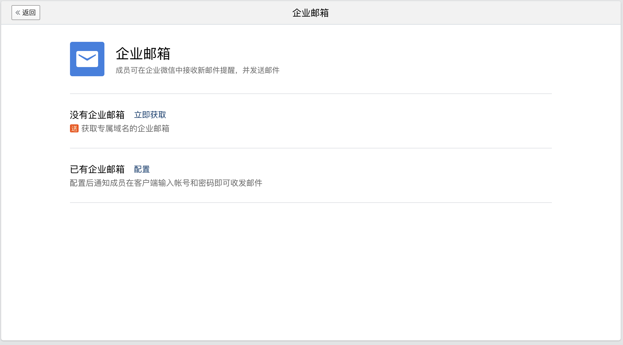Select the 已有企业邮箱 heading

[x=97, y=169]
